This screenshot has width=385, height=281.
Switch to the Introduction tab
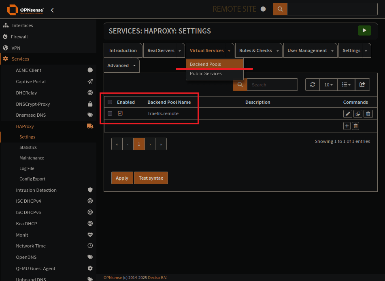pos(123,50)
